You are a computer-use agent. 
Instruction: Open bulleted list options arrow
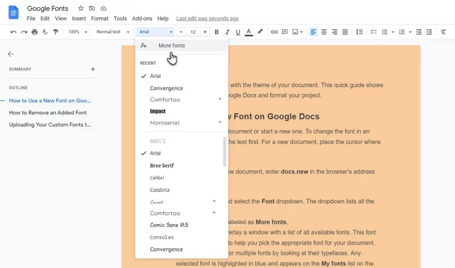tap(393, 32)
